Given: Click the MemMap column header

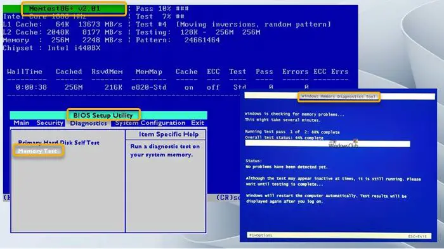Looking at the screenshot, I should tap(149, 71).
